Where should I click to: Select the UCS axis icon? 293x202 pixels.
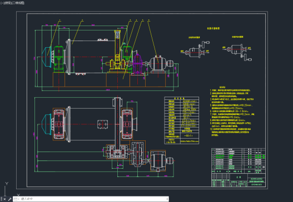(11, 189)
